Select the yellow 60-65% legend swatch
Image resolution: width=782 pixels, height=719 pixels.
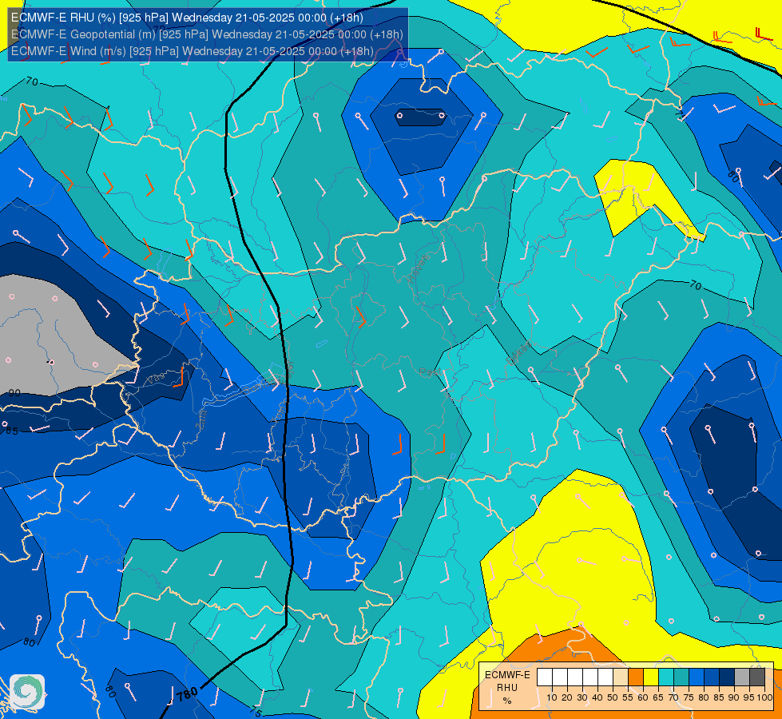coord(651,677)
